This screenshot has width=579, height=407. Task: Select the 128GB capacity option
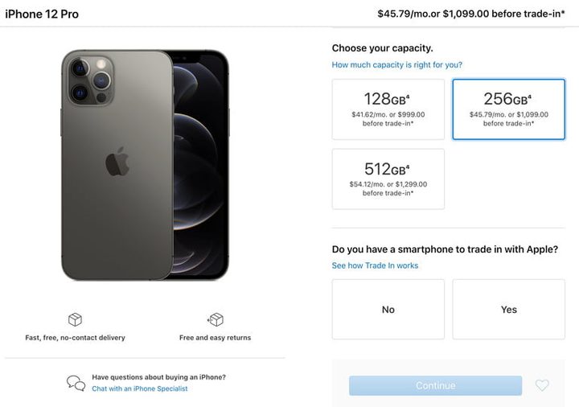[x=388, y=109]
